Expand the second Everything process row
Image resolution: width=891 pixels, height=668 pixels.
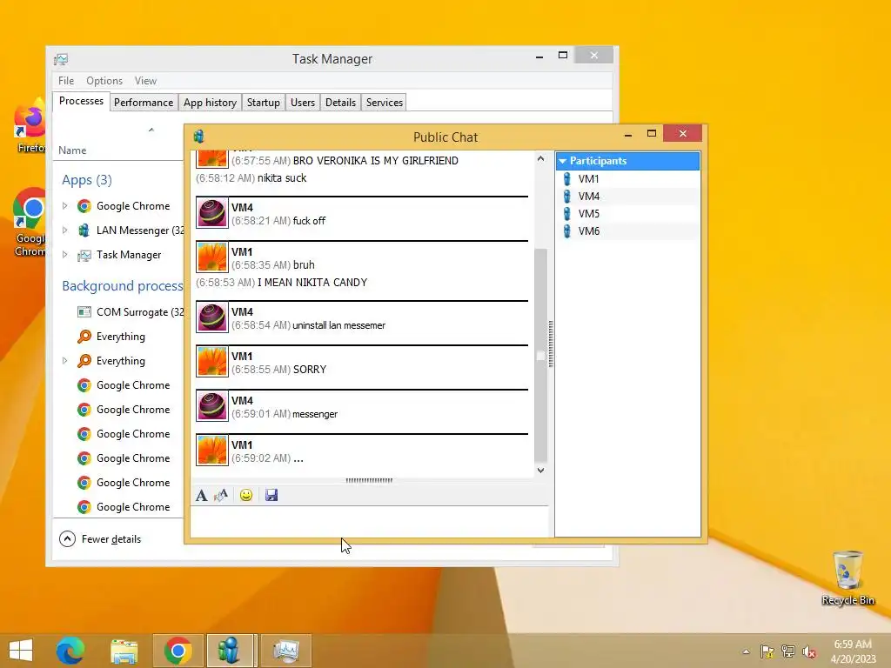coord(64,361)
